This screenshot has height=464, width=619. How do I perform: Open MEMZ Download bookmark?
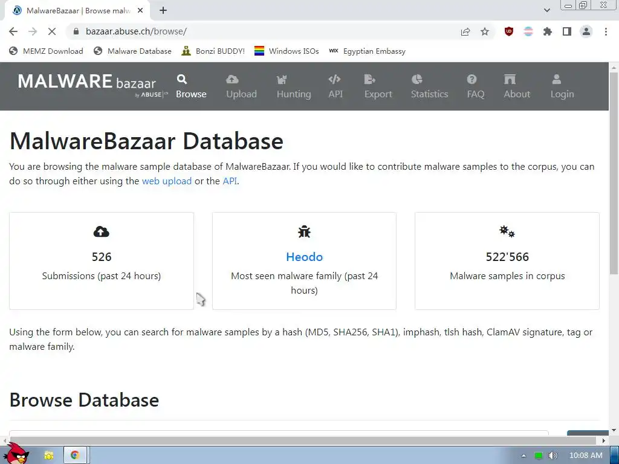click(x=46, y=51)
